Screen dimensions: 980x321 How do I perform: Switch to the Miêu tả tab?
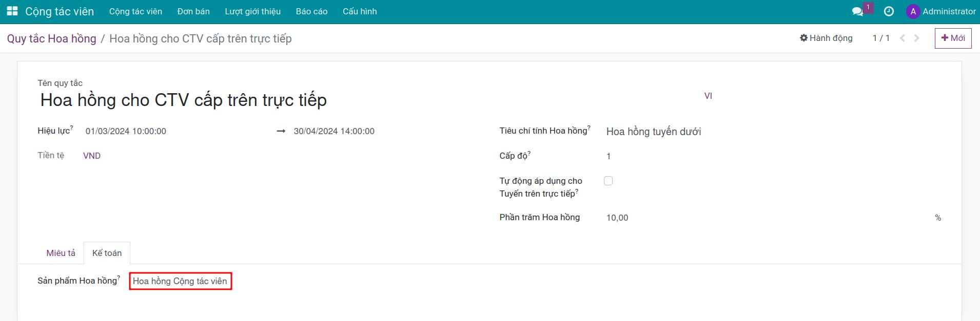click(61, 253)
